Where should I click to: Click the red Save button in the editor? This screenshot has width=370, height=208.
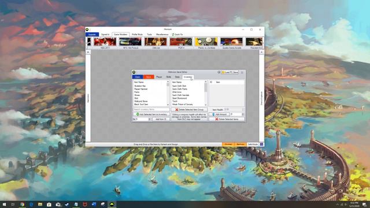[x=149, y=77]
